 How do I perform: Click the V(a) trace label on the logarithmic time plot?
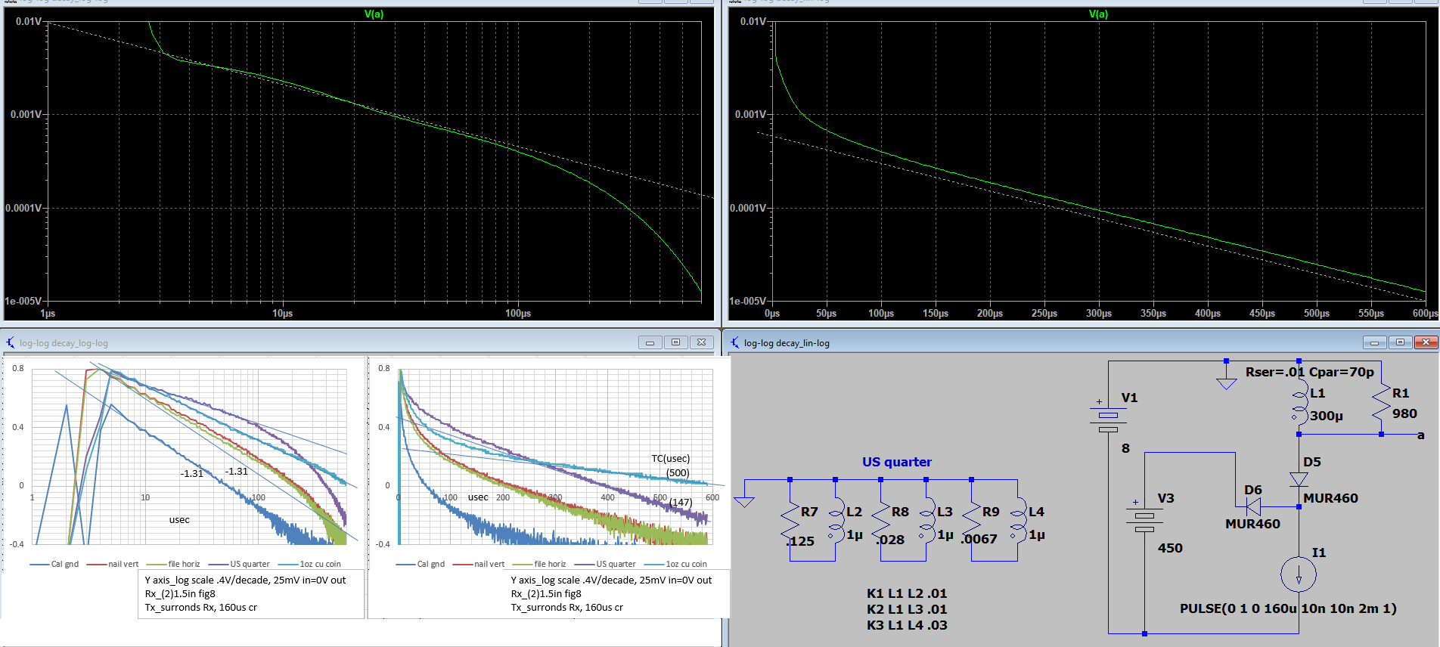(x=374, y=14)
